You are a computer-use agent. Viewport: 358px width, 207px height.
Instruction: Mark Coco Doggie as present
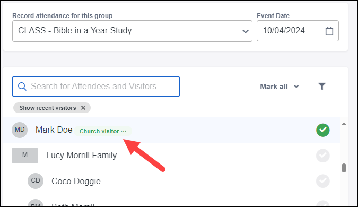point(323,181)
